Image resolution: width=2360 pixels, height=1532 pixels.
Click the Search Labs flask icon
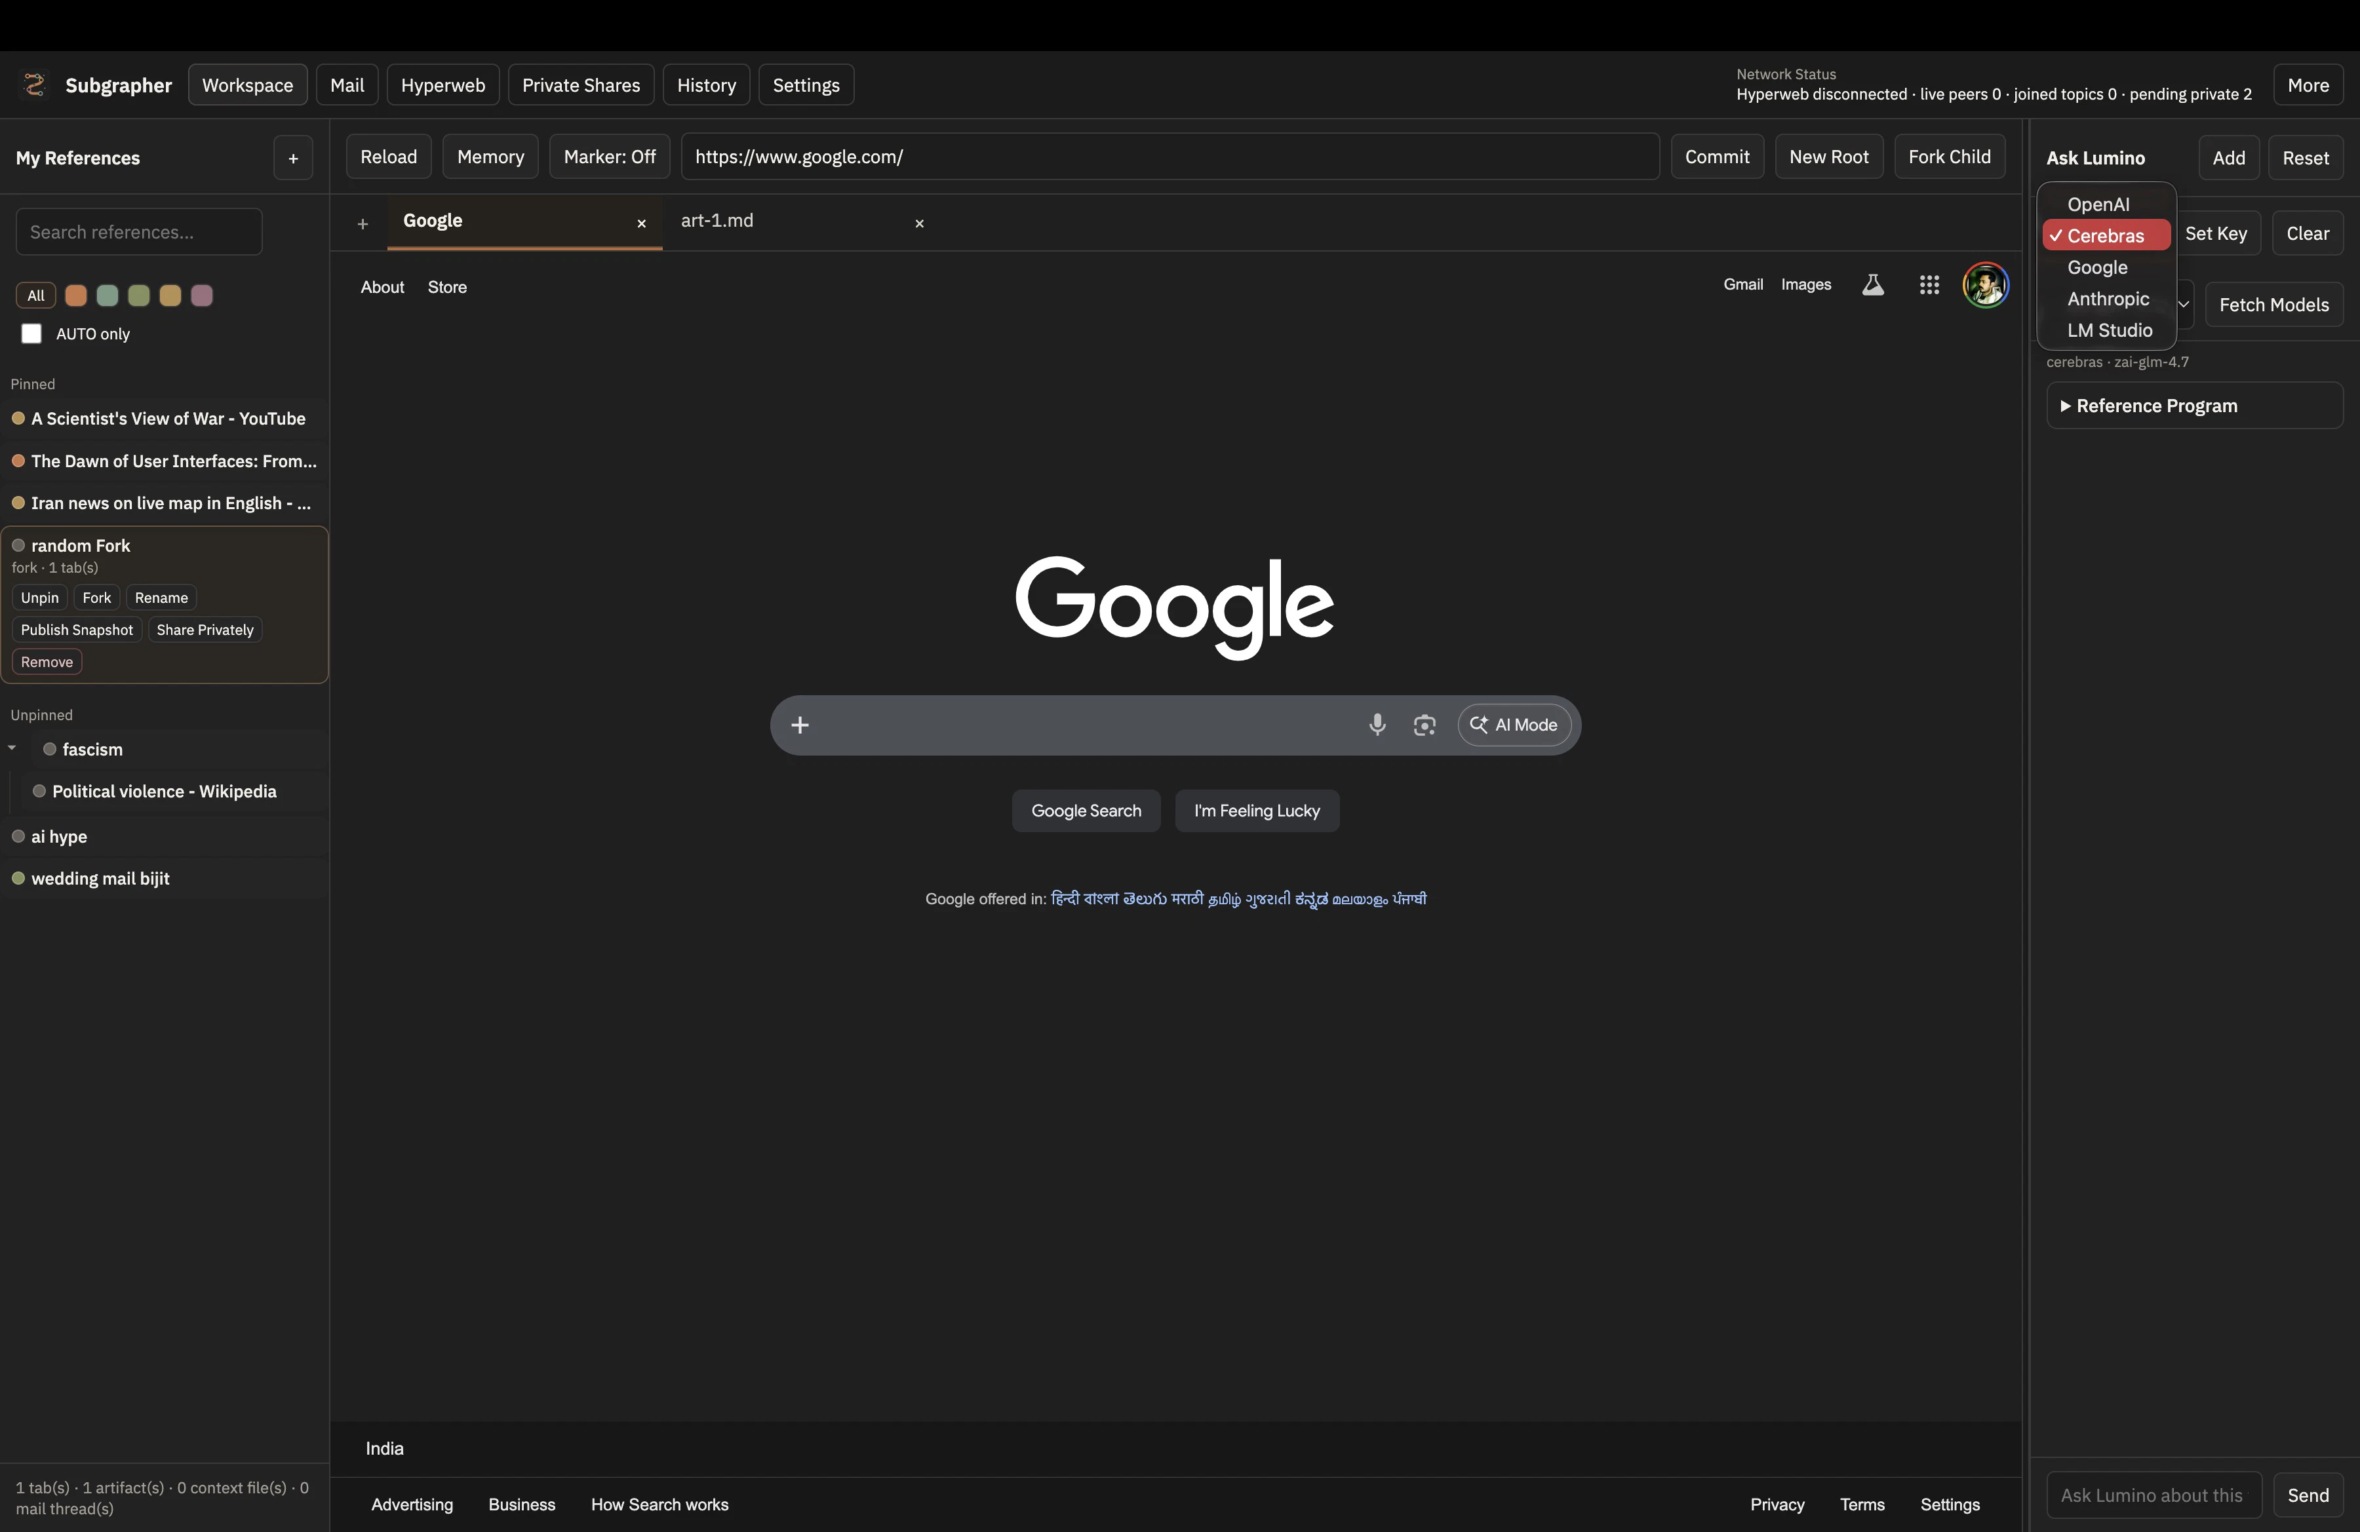[x=1872, y=284]
